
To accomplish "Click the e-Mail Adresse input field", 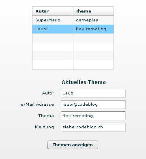I will pyautogui.click(x=93, y=105).
